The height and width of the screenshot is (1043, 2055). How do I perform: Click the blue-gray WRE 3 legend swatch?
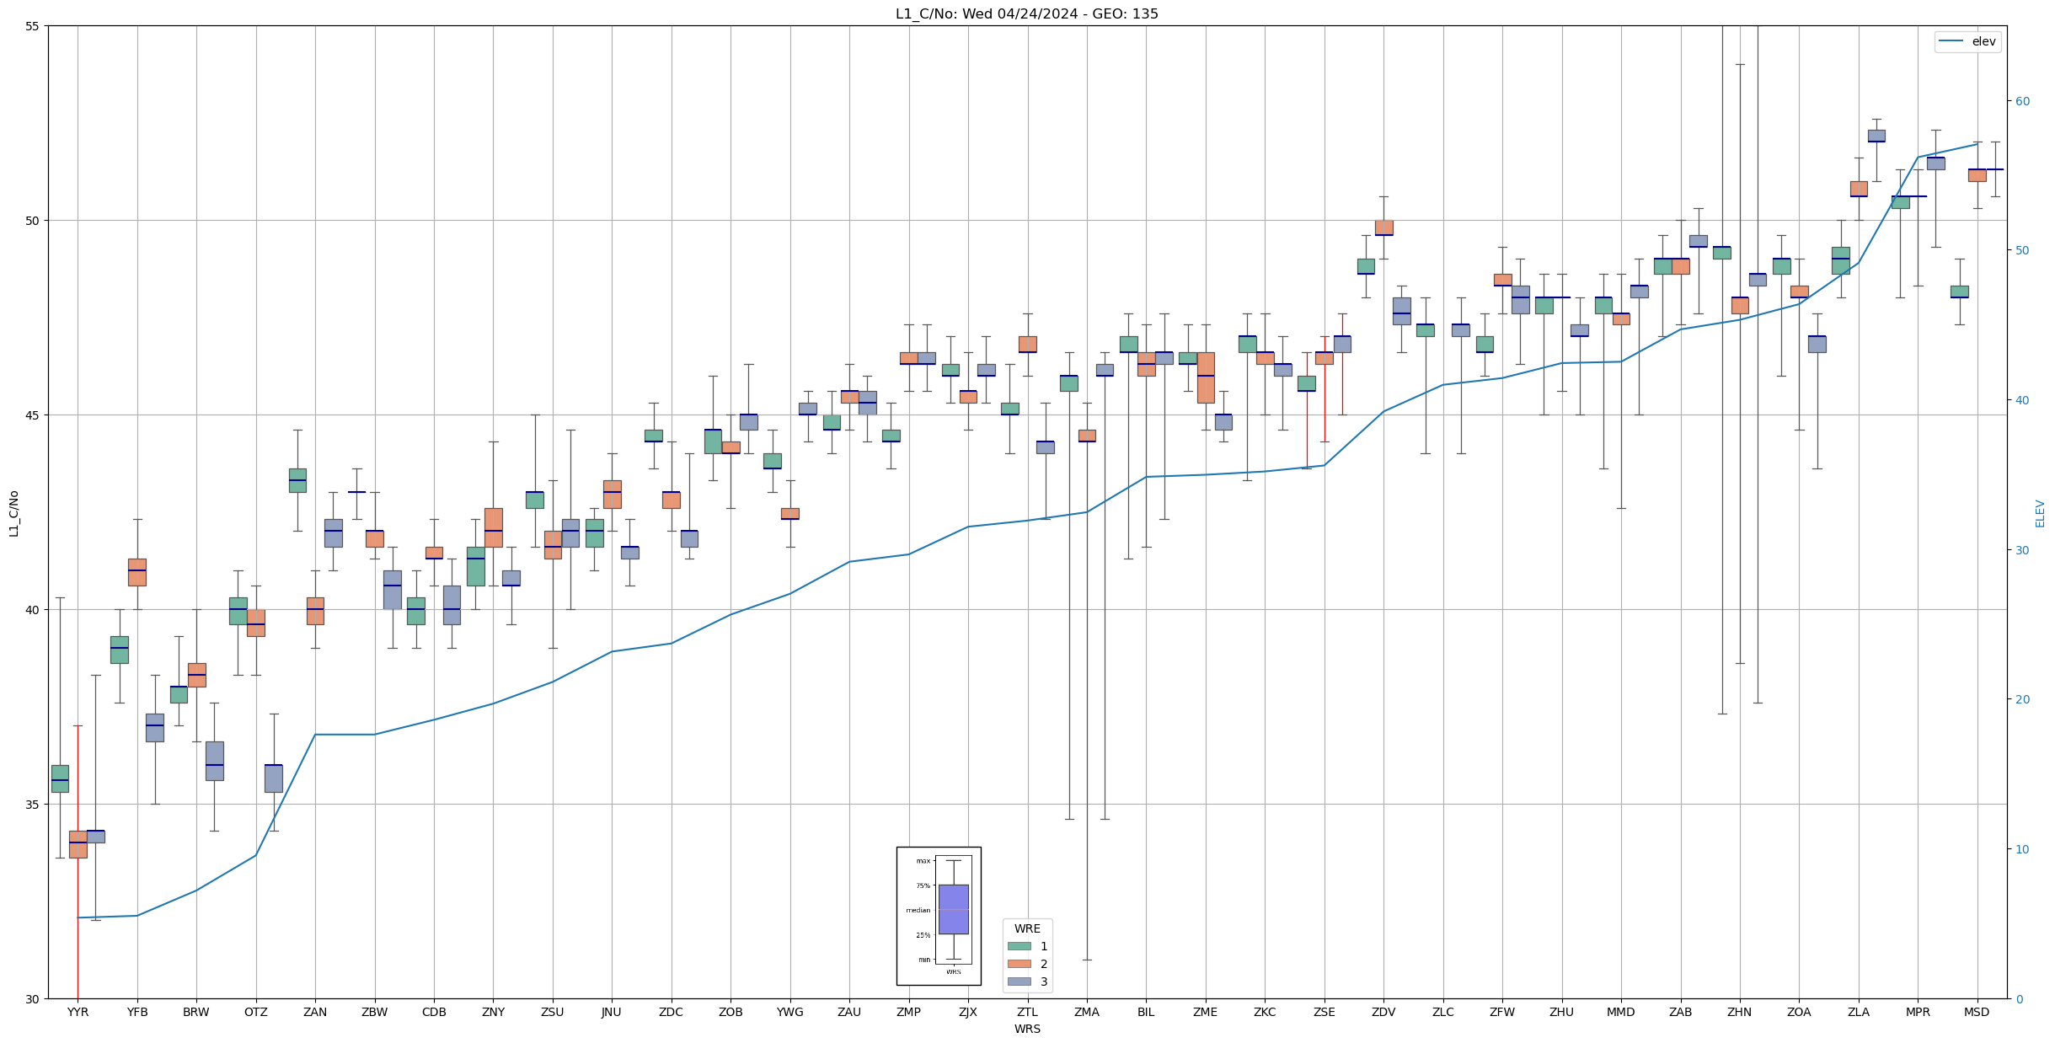tap(1019, 981)
